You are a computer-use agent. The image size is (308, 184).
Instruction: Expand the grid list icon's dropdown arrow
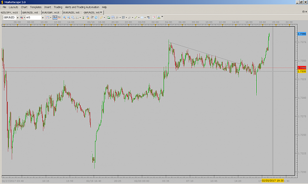(126, 17)
